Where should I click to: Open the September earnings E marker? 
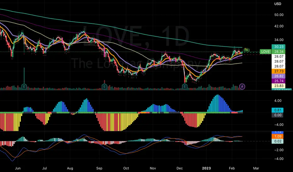point(104,86)
